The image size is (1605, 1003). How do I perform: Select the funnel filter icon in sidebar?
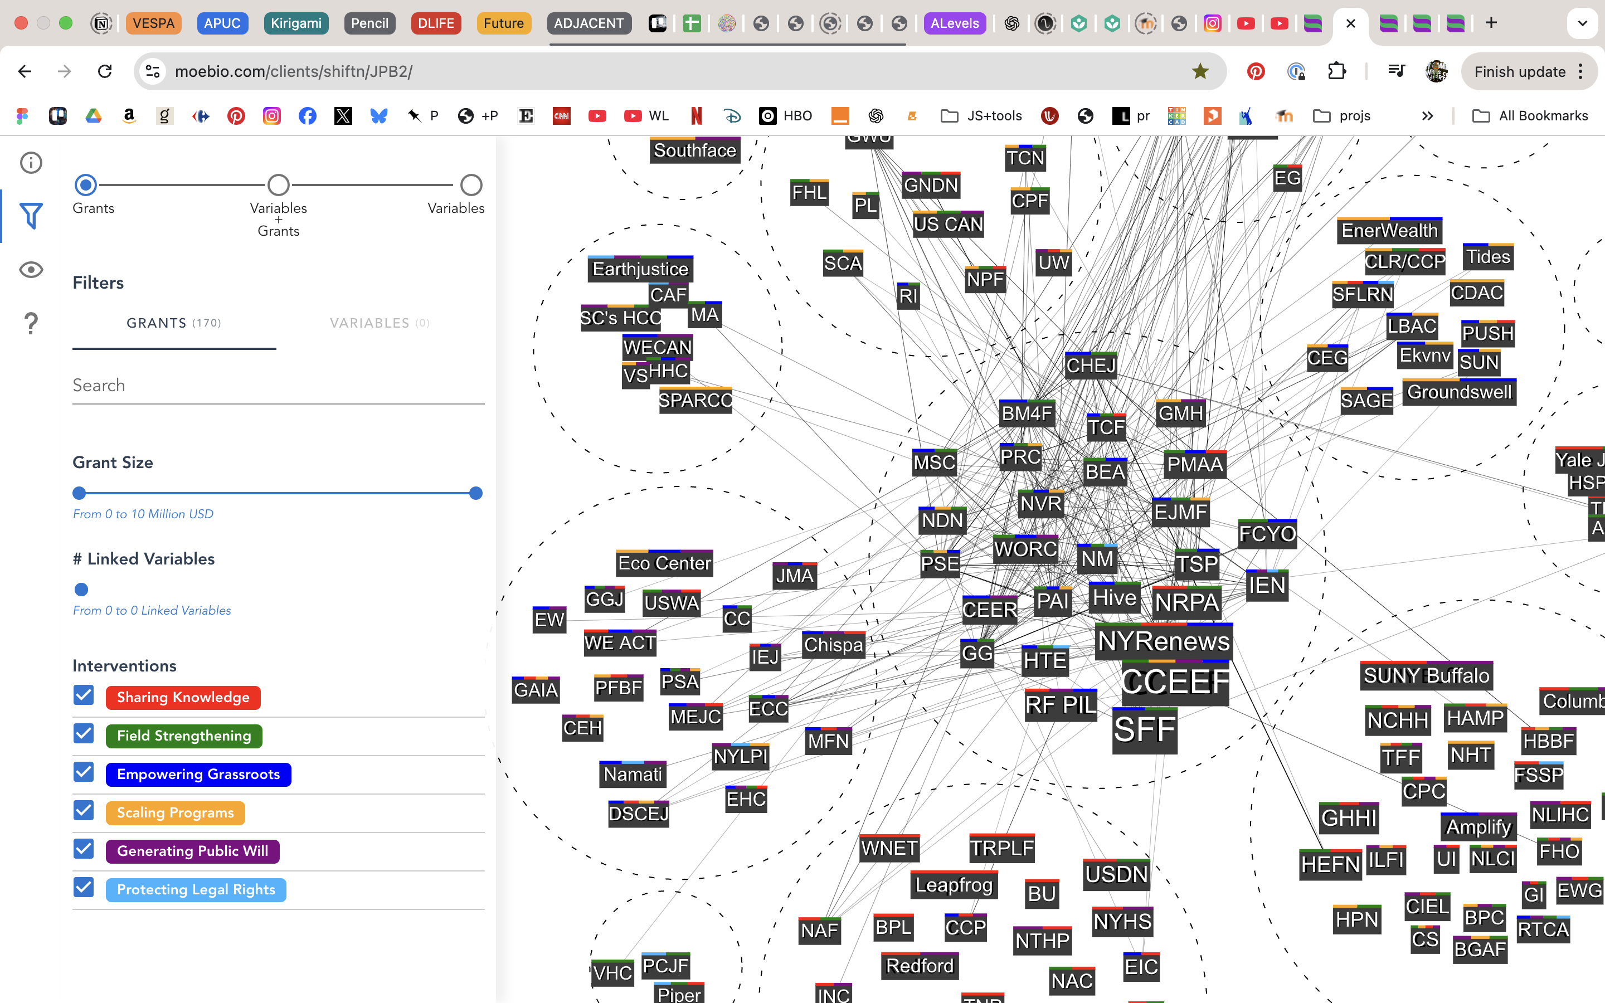(31, 216)
